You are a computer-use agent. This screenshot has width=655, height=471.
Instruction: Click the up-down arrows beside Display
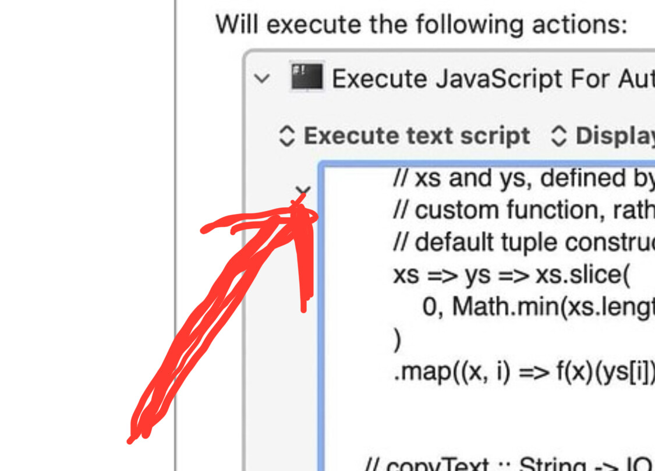[558, 136]
